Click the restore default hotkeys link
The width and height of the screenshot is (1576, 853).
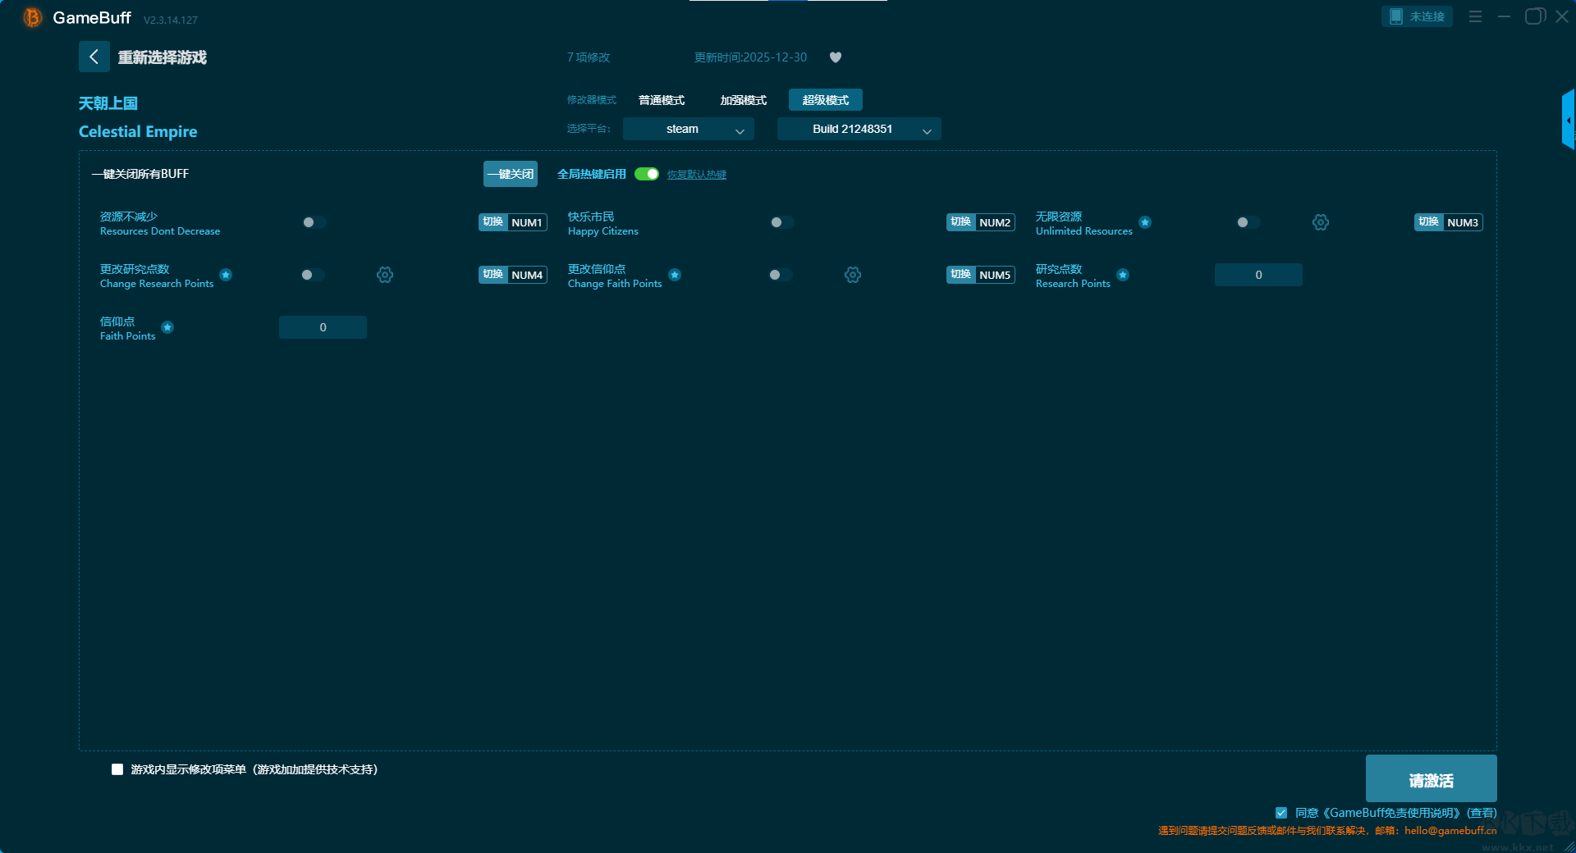click(x=696, y=175)
